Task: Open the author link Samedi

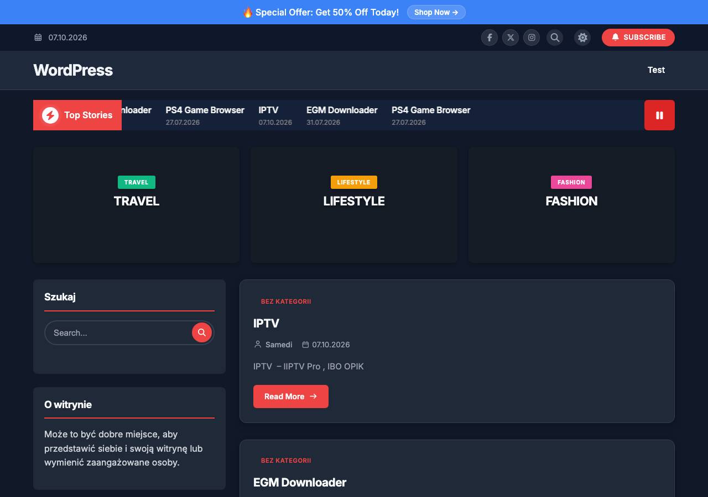Action: tap(279, 345)
